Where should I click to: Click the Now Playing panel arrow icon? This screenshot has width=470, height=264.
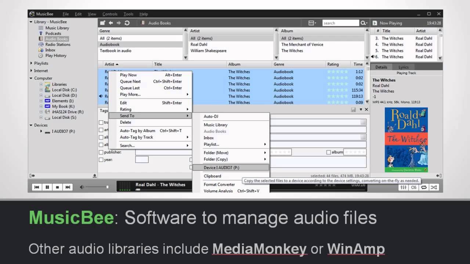coord(375,23)
